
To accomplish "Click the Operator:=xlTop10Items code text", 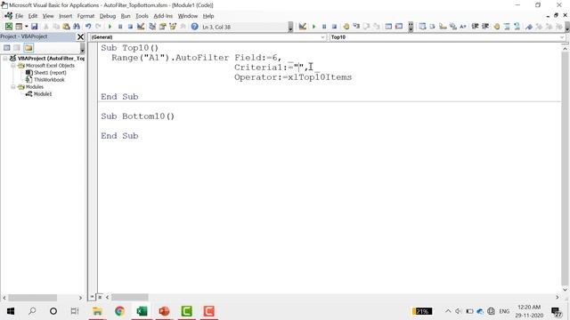I will [x=293, y=77].
